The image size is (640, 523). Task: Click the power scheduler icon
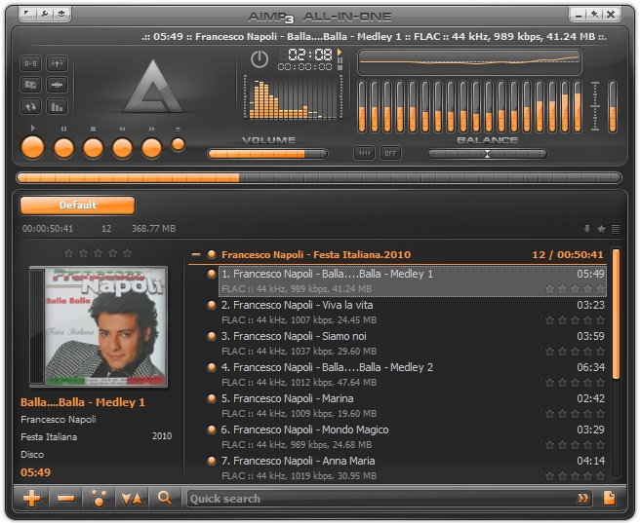point(260,59)
